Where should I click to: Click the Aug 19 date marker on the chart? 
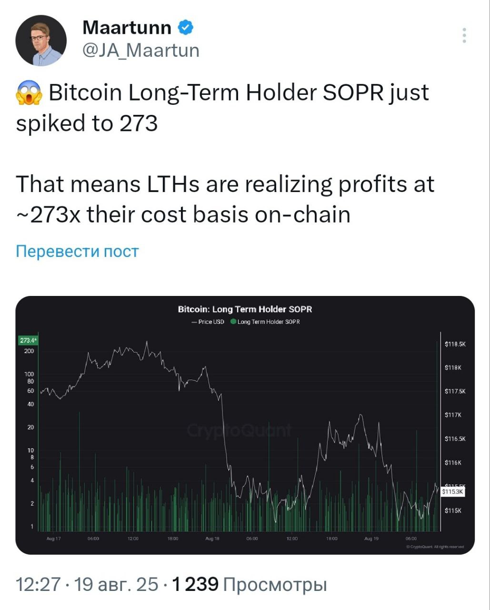click(371, 538)
